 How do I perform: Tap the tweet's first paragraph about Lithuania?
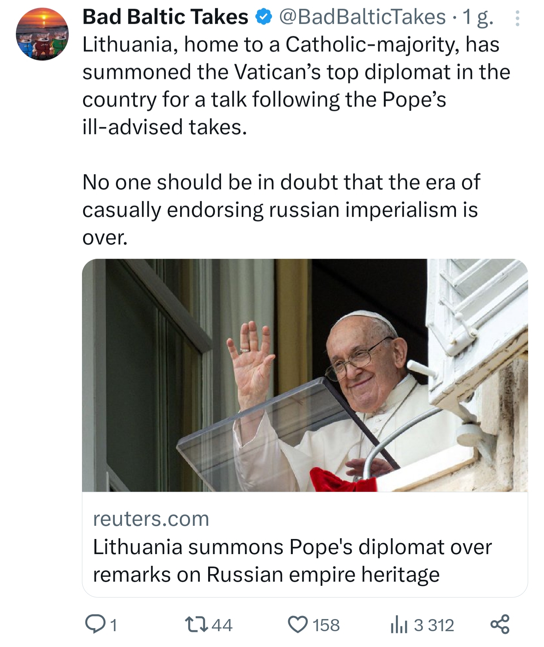coord(296,86)
